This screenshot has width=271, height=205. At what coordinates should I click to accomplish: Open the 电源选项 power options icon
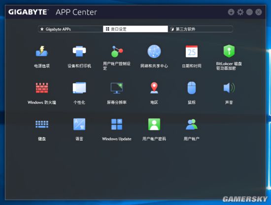tap(42, 51)
